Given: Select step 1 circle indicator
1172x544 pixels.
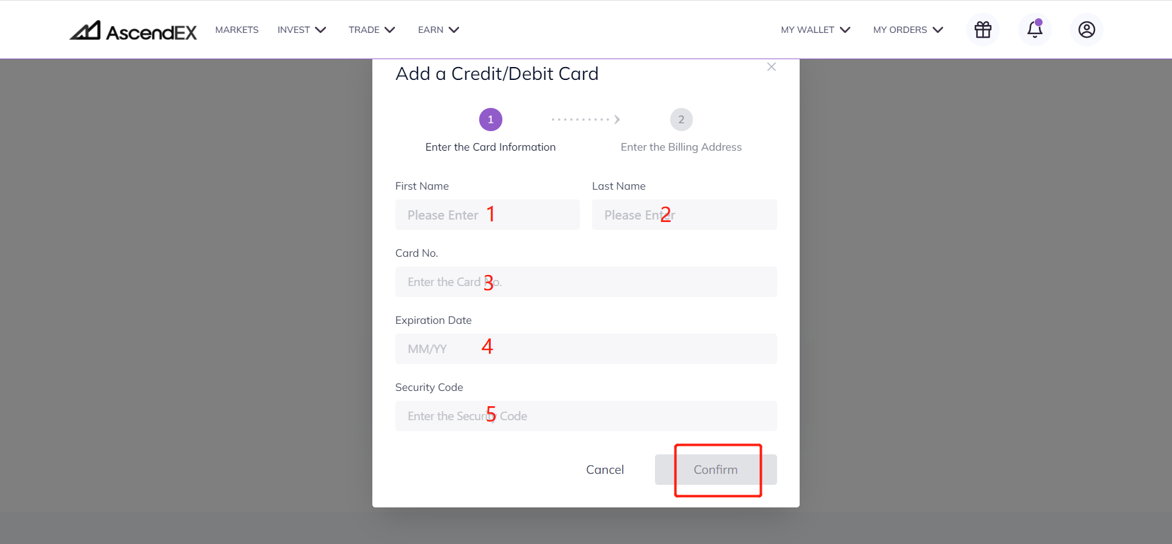Looking at the screenshot, I should pyautogui.click(x=491, y=120).
